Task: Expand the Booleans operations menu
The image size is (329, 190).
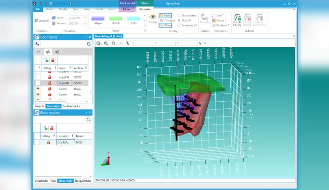Action: coord(220,25)
